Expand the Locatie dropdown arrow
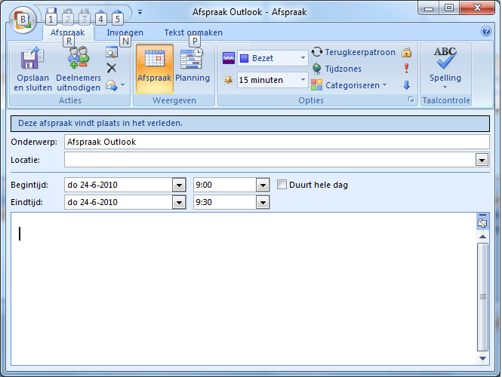 coord(482,160)
